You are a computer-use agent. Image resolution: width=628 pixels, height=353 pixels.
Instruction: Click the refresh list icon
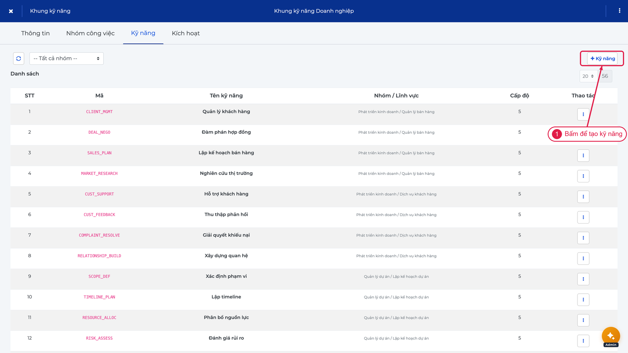click(x=18, y=58)
